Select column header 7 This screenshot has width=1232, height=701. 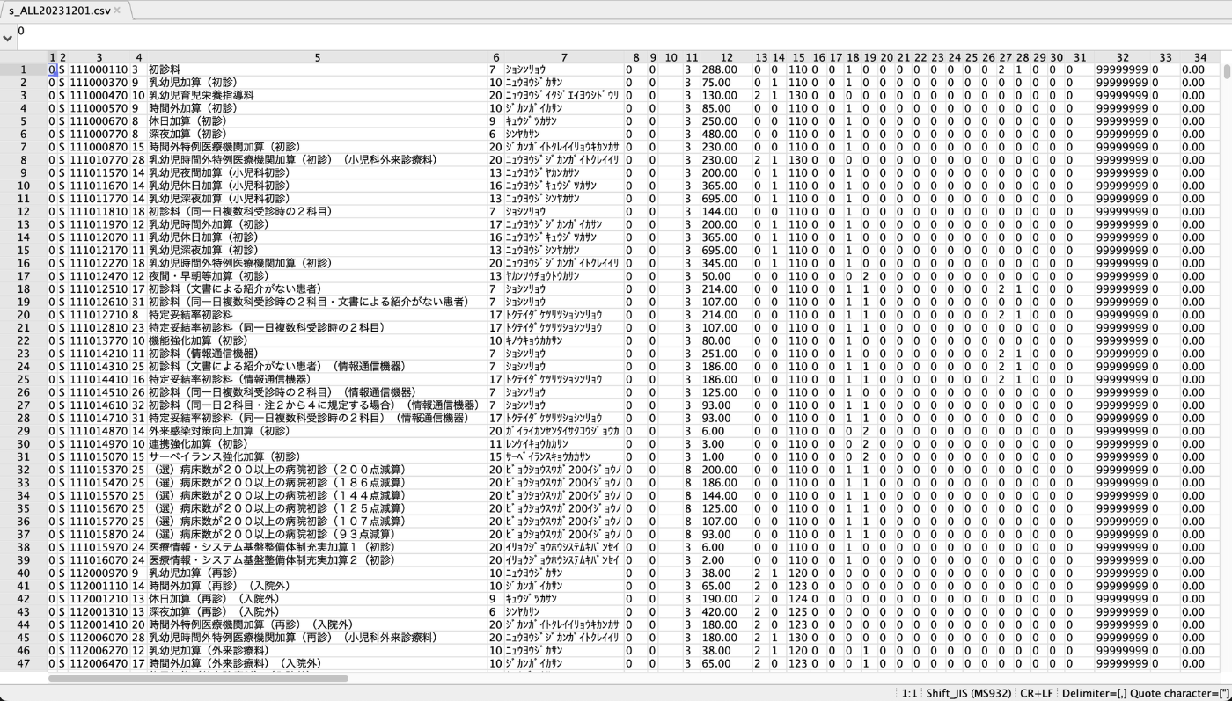pyautogui.click(x=564, y=57)
